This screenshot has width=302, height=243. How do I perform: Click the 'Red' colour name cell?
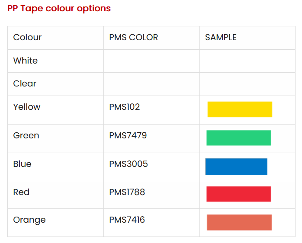(22, 192)
